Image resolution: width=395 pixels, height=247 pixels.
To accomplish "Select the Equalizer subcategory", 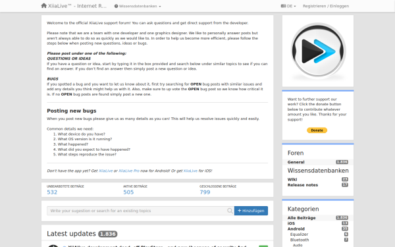I will [299, 234].
